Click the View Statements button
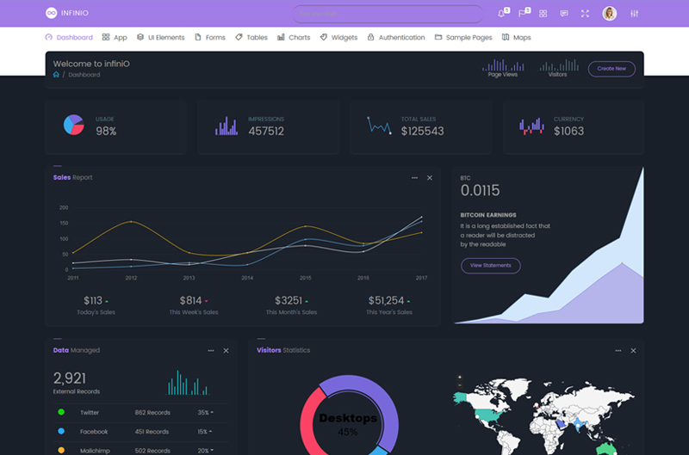Screen dimensions: 689x455 (x=491, y=266)
